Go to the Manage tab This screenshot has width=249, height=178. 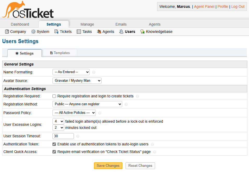pyautogui.click(x=87, y=24)
